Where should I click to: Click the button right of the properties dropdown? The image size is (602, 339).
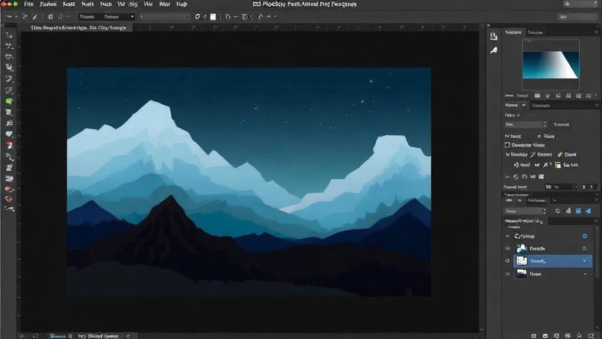(x=561, y=125)
